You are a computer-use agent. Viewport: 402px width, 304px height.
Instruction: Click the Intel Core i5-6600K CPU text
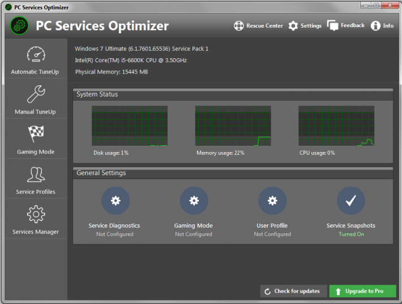131,60
